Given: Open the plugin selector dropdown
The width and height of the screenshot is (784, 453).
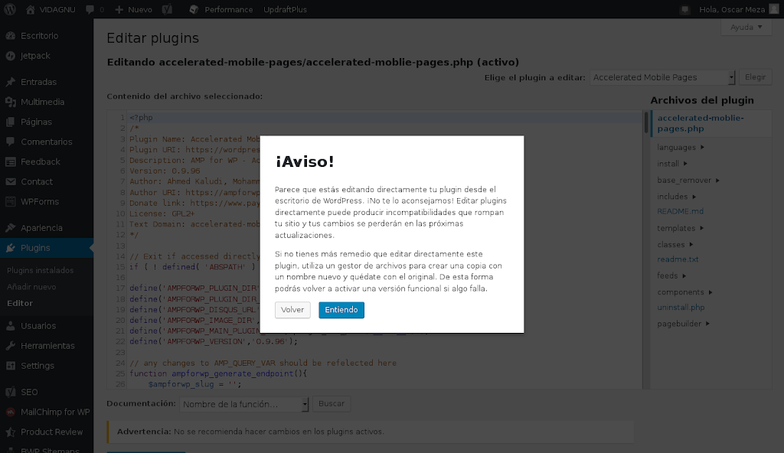Looking at the screenshot, I should coord(662,77).
